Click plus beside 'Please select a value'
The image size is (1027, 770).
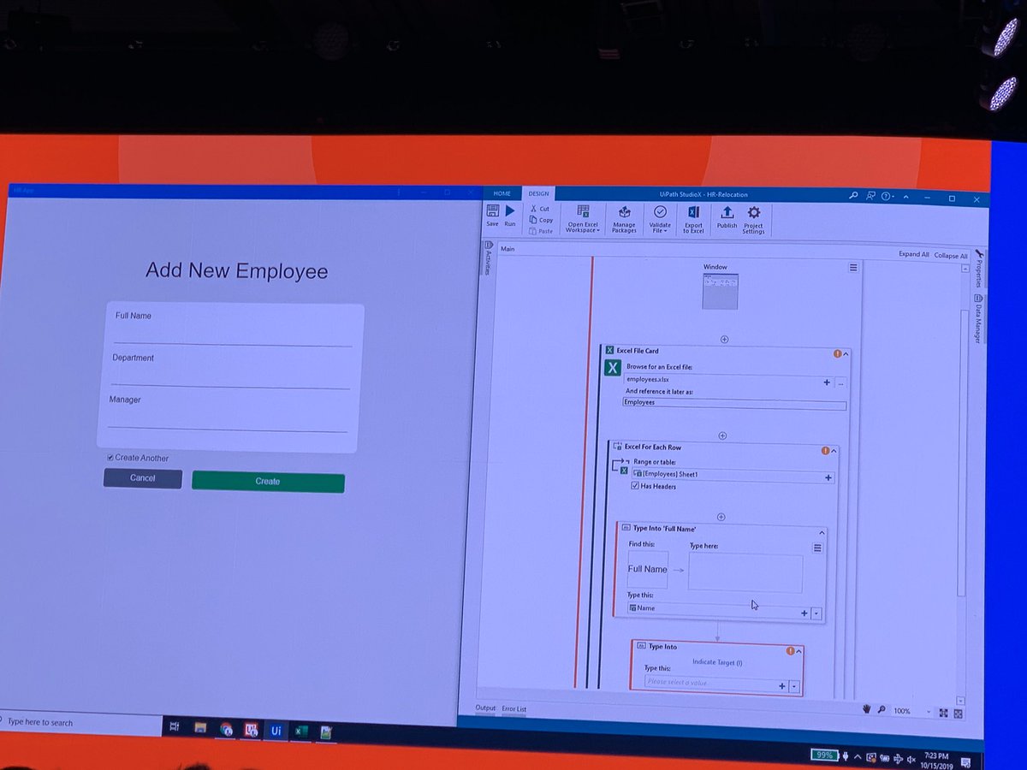(781, 686)
